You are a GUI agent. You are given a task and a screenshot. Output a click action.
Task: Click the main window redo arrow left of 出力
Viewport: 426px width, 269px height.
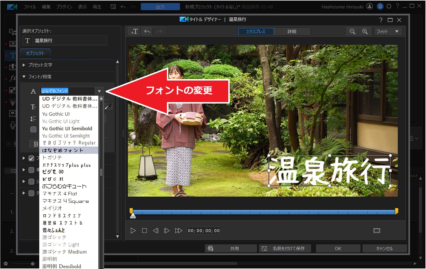(133, 7)
